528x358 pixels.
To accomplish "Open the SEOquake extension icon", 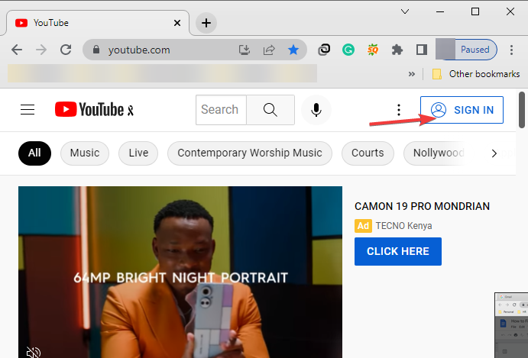I will pos(372,50).
